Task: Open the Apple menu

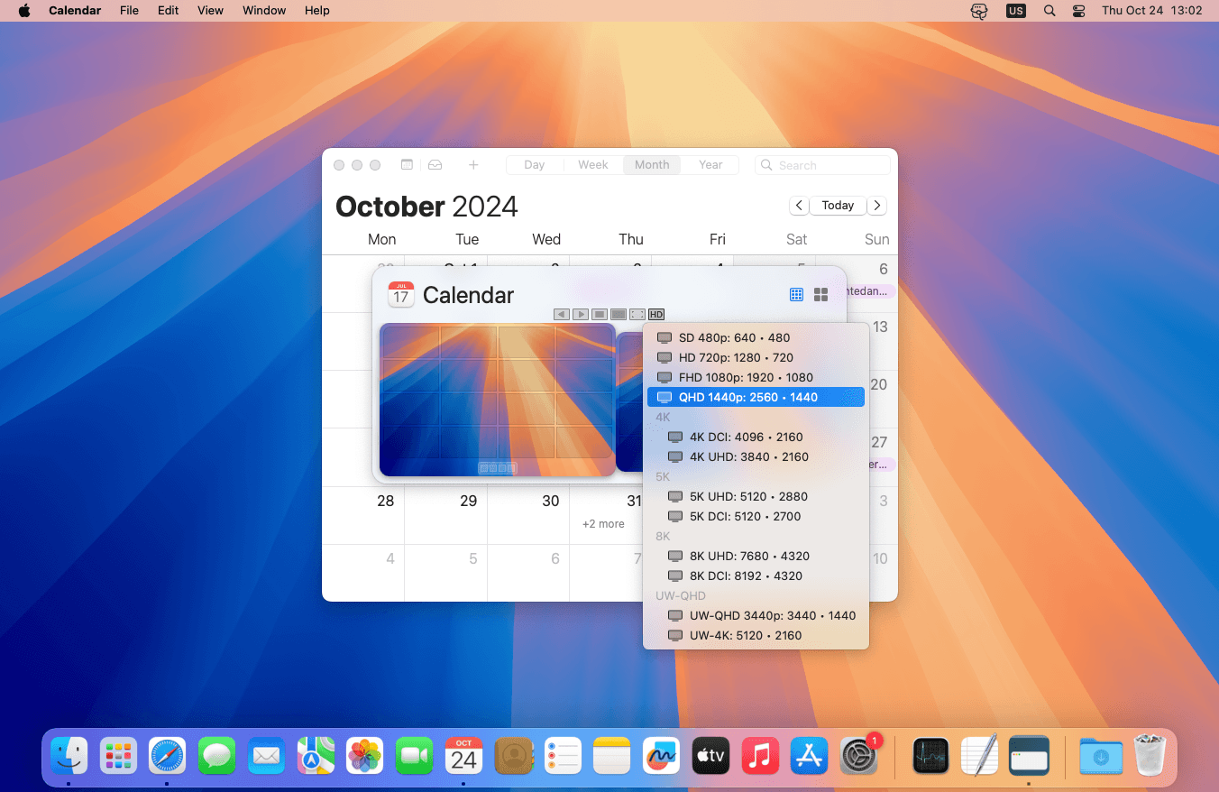Action: pyautogui.click(x=24, y=11)
